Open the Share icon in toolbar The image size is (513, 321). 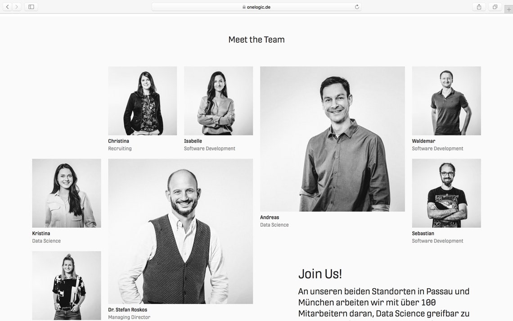click(479, 7)
